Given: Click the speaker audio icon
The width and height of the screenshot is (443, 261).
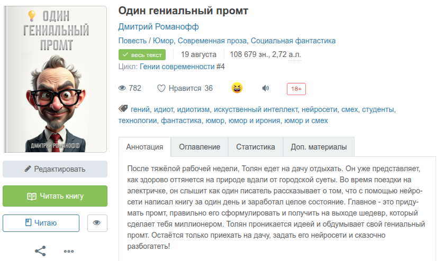Looking at the screenshot, I should pos(266,88).
